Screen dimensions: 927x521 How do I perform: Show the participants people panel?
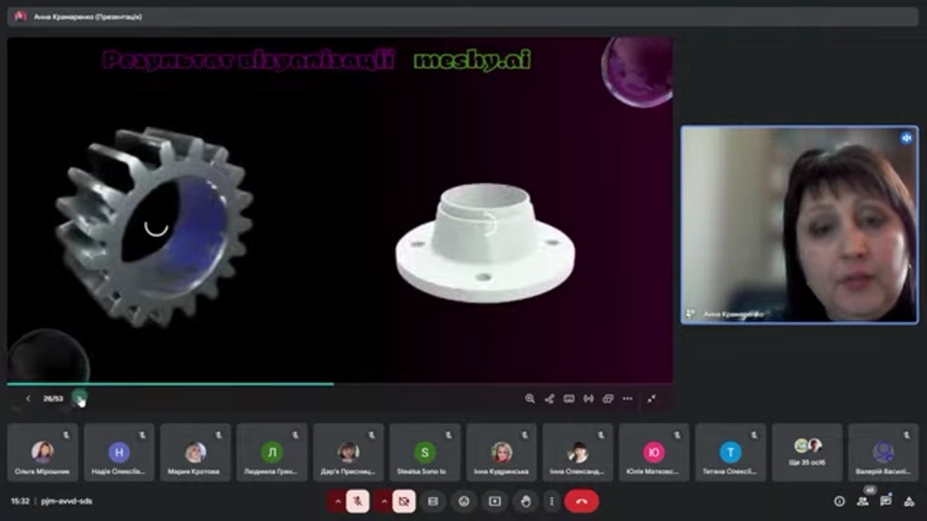(x=863, y=501)
